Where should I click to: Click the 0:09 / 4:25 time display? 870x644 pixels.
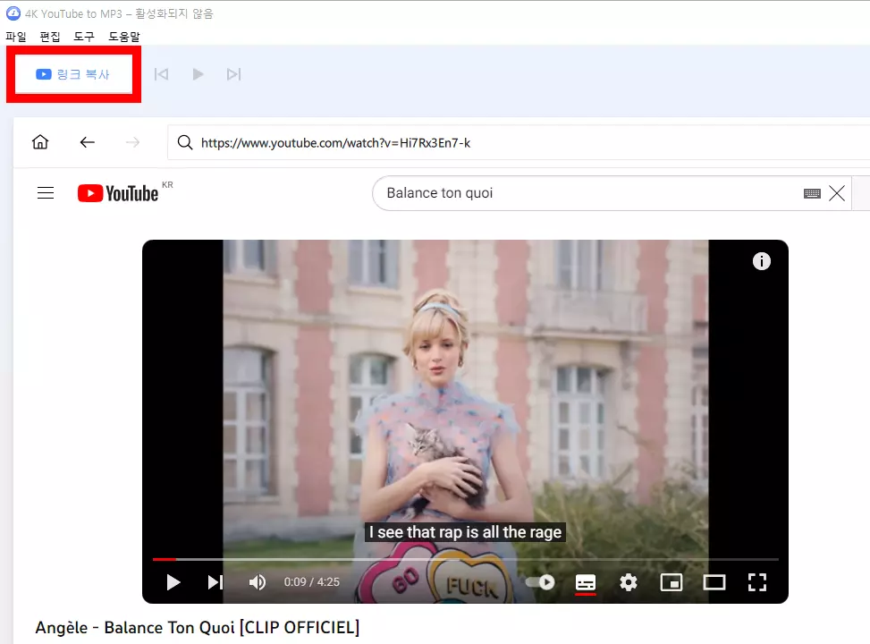coord(312,581)
